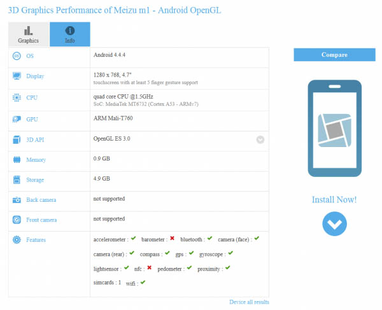Click the GPU label
Screen dimensions: 382x310
(x=32, y=119)
